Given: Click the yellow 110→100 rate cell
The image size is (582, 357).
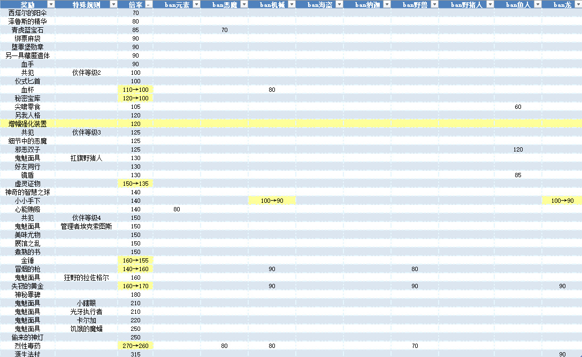Looking at the screenshot, I should tap(135, 90).
